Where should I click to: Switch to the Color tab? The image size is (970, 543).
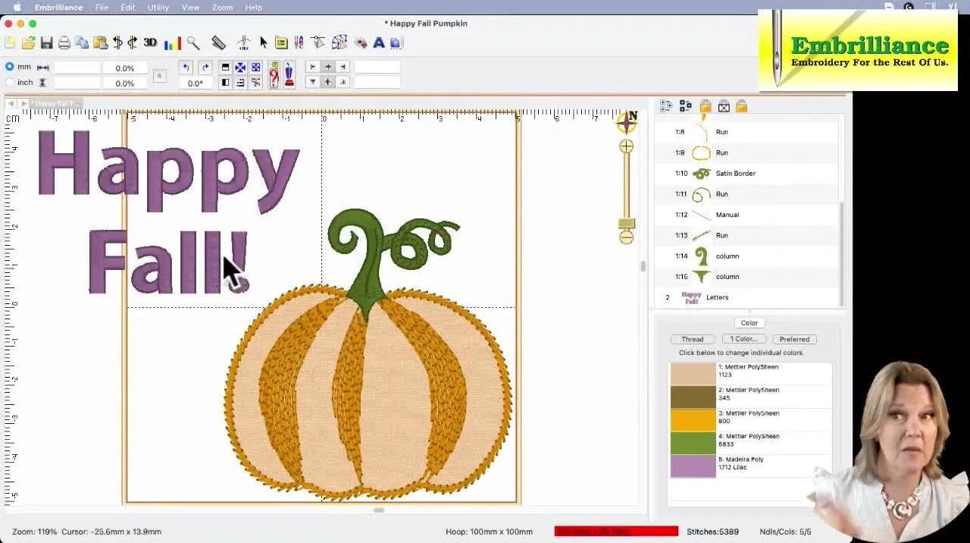pos(749,323)
